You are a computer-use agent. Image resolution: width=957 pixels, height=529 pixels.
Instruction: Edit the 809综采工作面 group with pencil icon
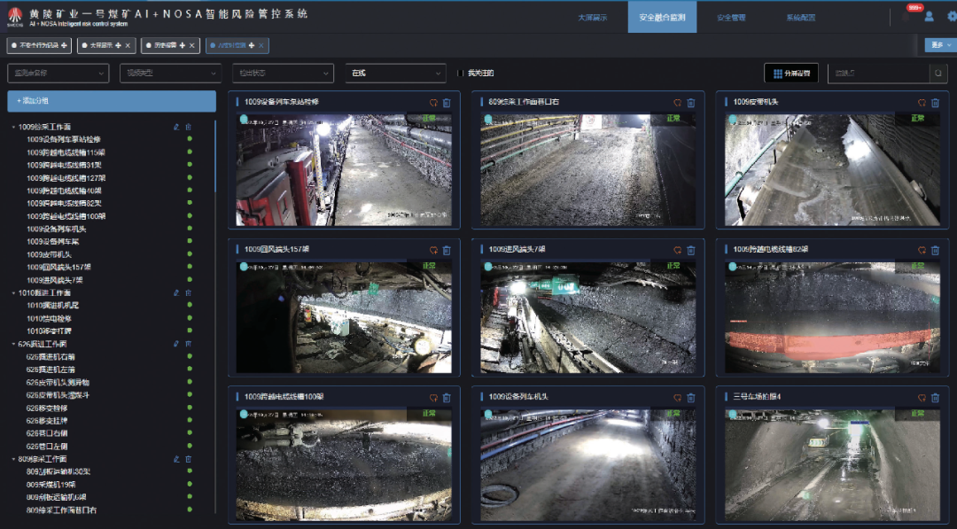pyautogui.click(x=176, y=459)
